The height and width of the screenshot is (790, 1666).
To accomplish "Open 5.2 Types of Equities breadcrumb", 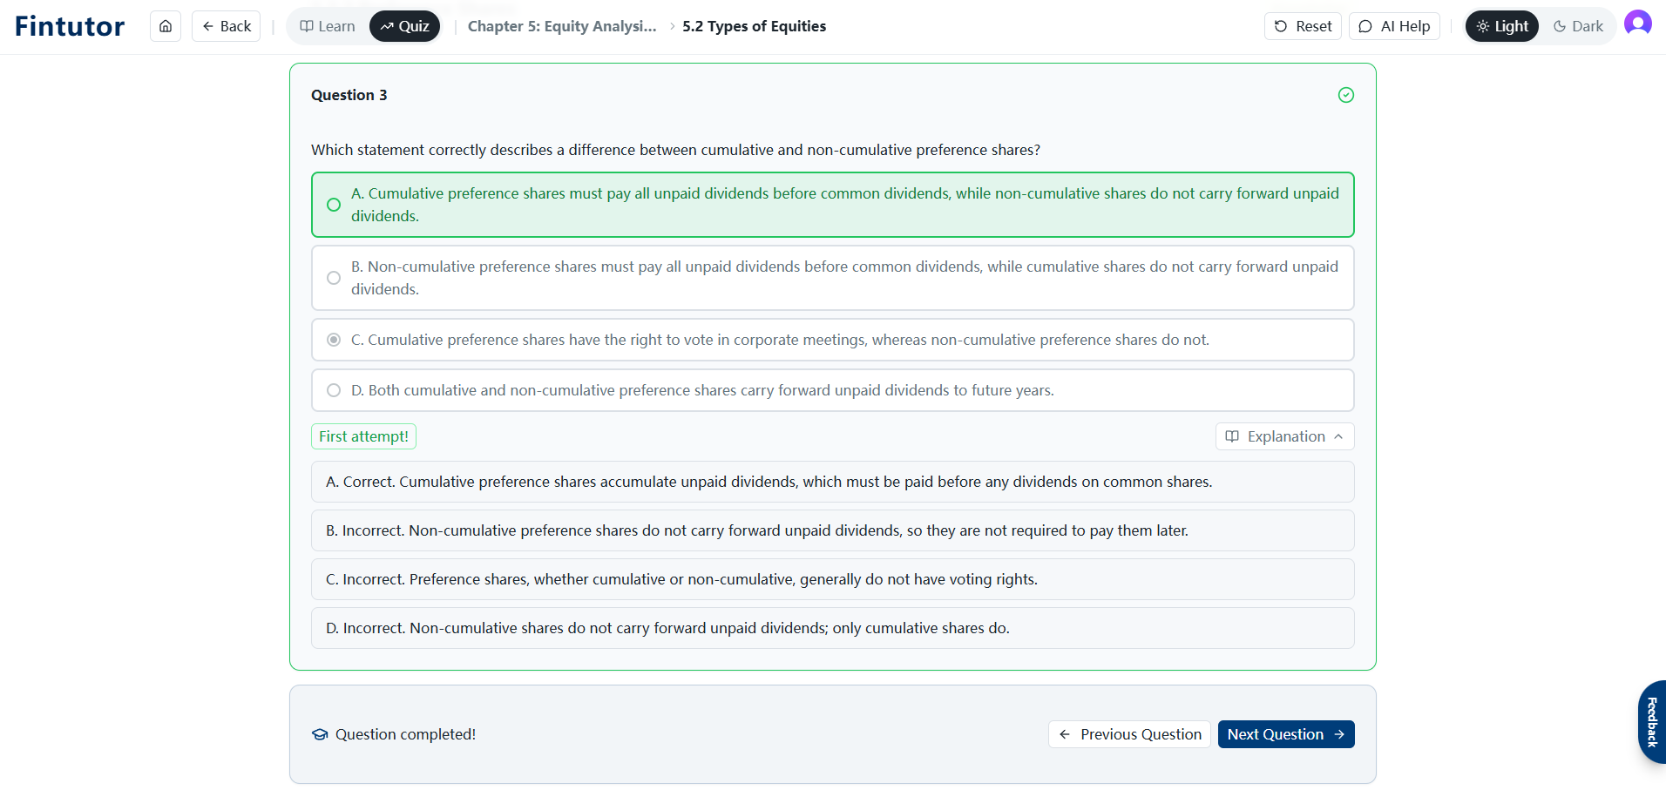I will pos(755,26).
